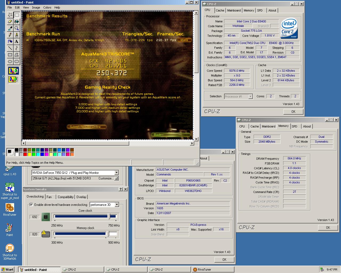Click the RivaTuner taskbar button
Image resolution: width=341 pixels, height=273 pixels.
pos(213,270)
